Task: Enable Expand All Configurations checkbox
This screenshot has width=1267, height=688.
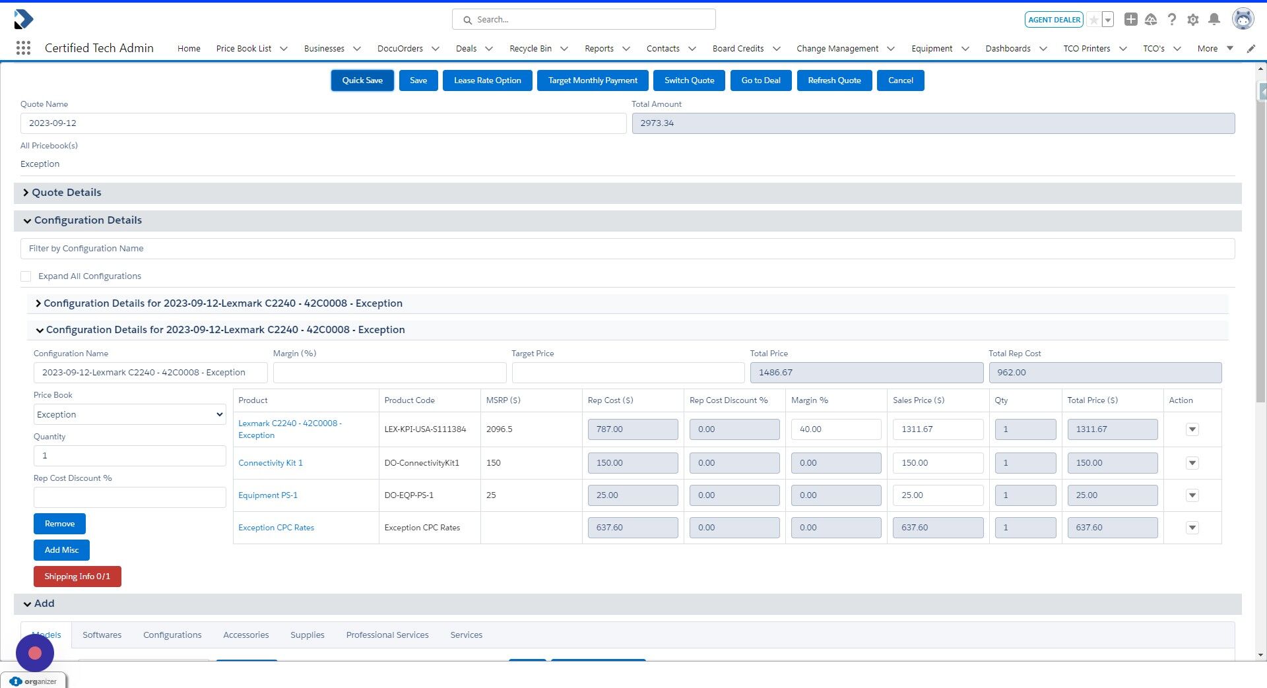Action: [x=26, y=276]
